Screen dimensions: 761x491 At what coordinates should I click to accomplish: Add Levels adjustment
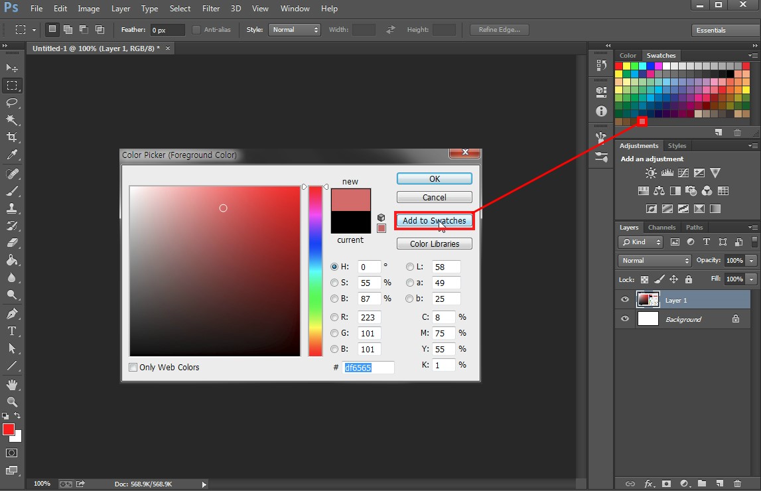tap(667, 173)
